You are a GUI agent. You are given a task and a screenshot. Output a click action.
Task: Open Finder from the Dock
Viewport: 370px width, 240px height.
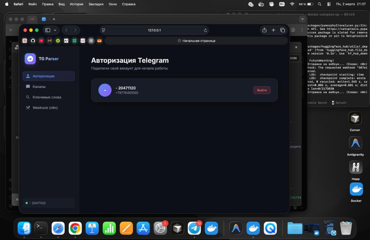coord(24,228)
